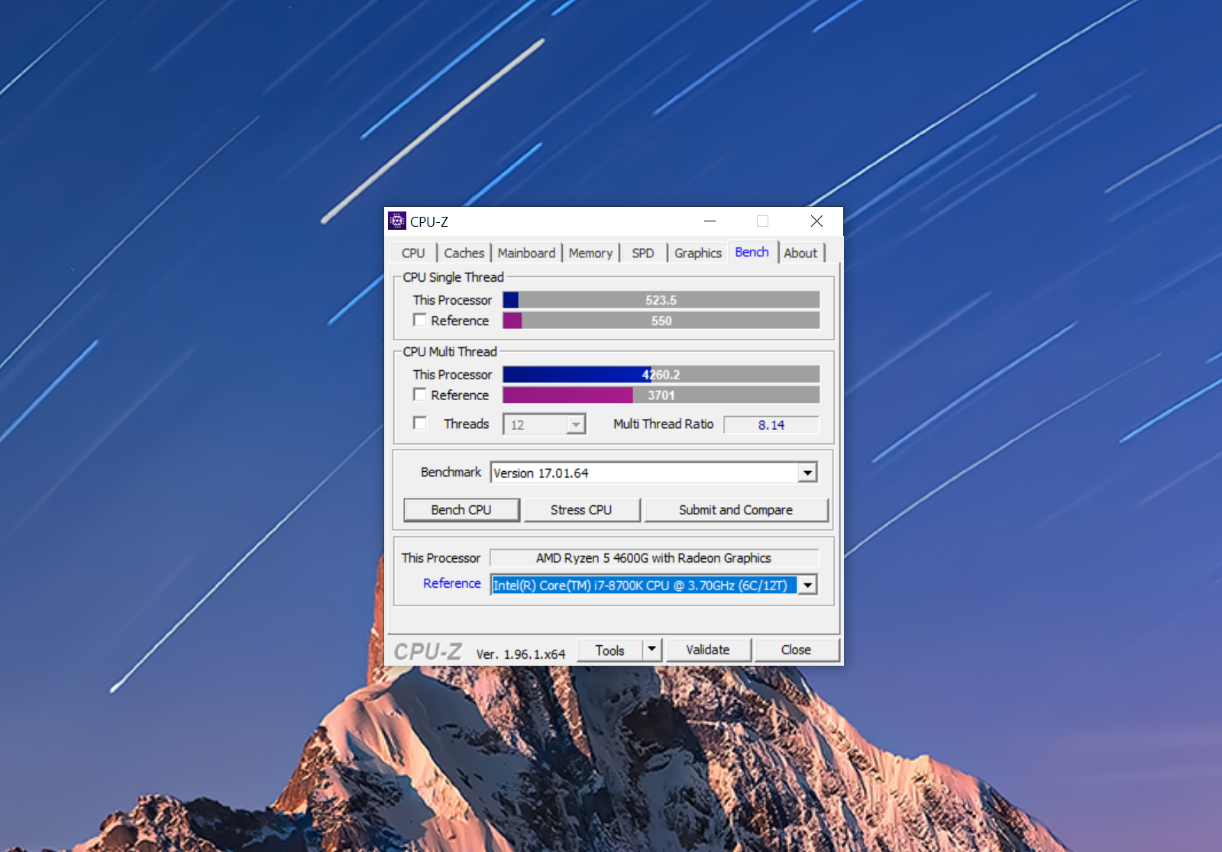Screen dimensions: 1222x852
Task: Click Submit and Compare
Action: (735, 510)
